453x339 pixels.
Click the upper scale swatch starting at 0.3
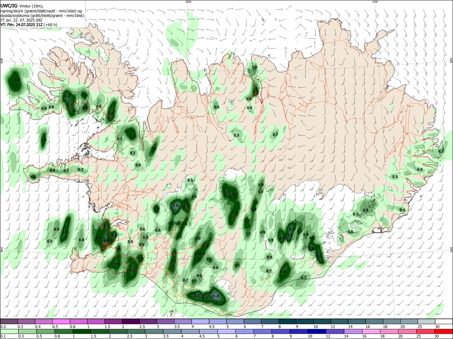[26, 322]
